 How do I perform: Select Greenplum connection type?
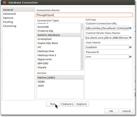[59, 39]
